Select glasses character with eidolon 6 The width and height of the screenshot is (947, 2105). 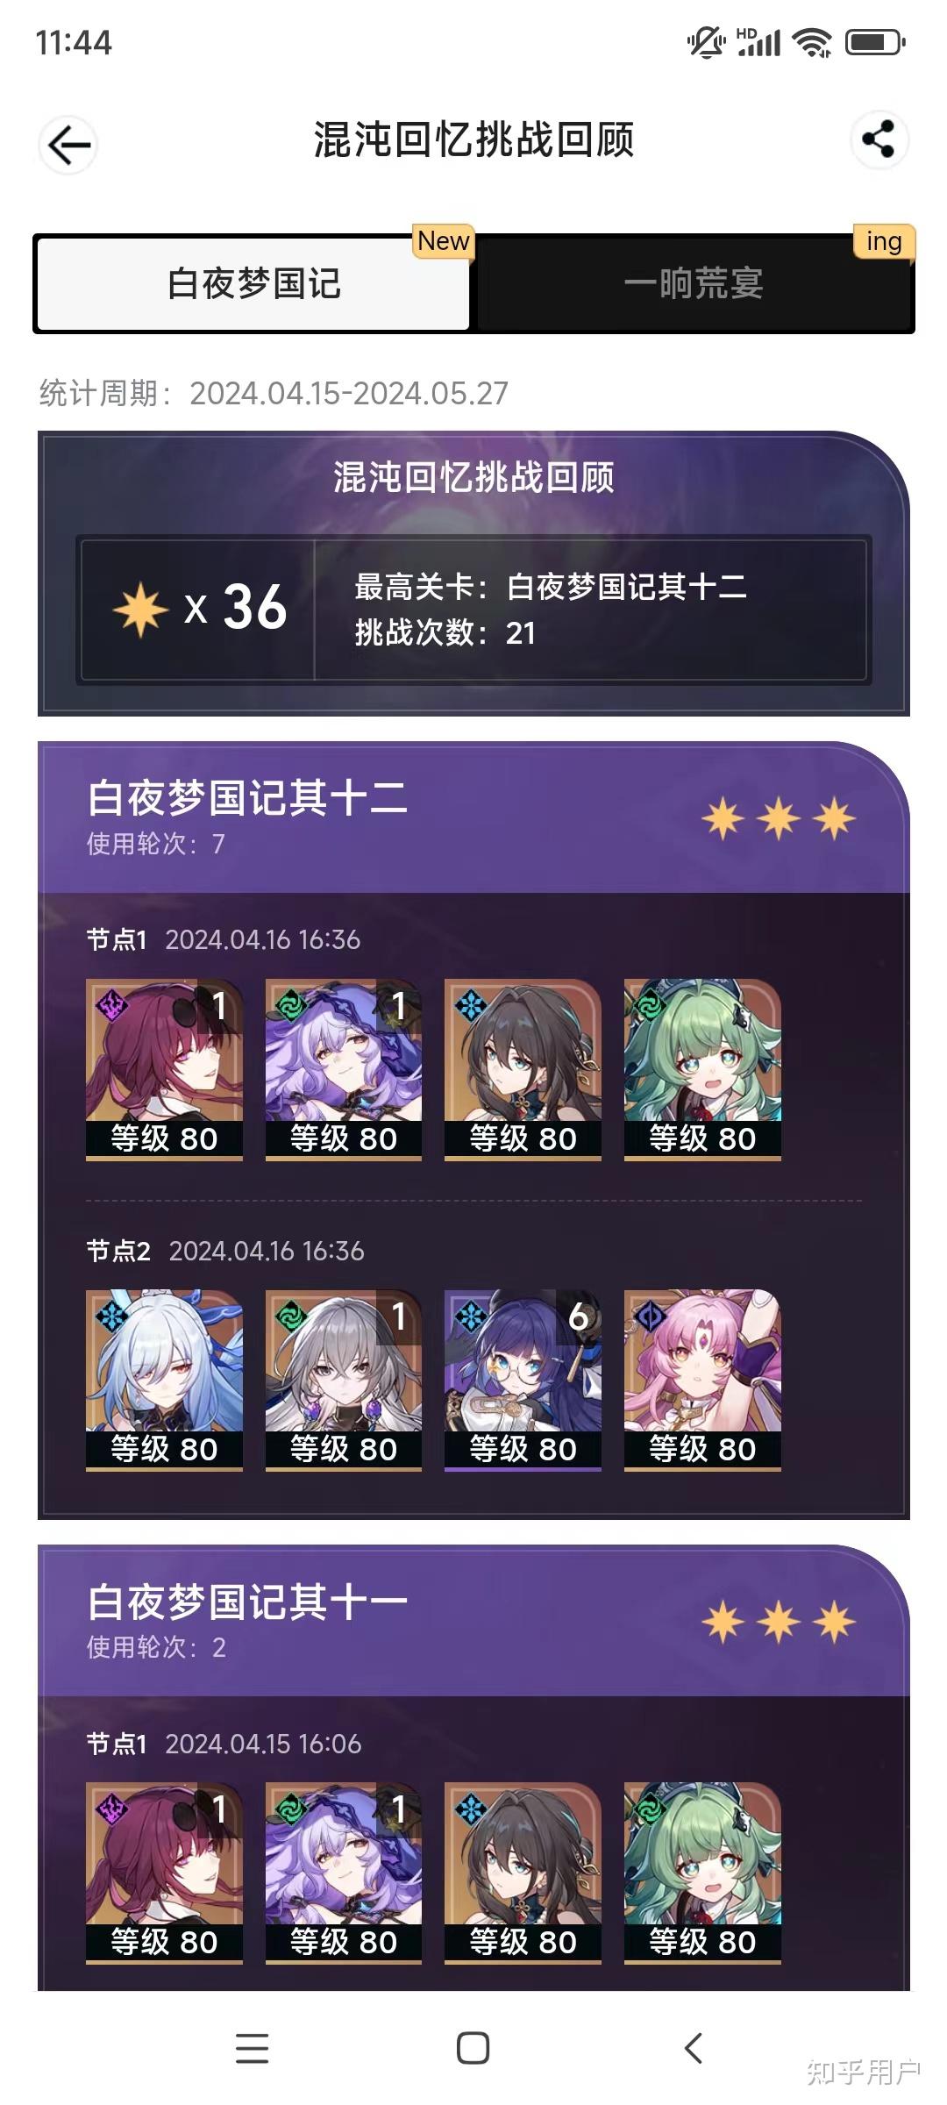click(523, 1380)
